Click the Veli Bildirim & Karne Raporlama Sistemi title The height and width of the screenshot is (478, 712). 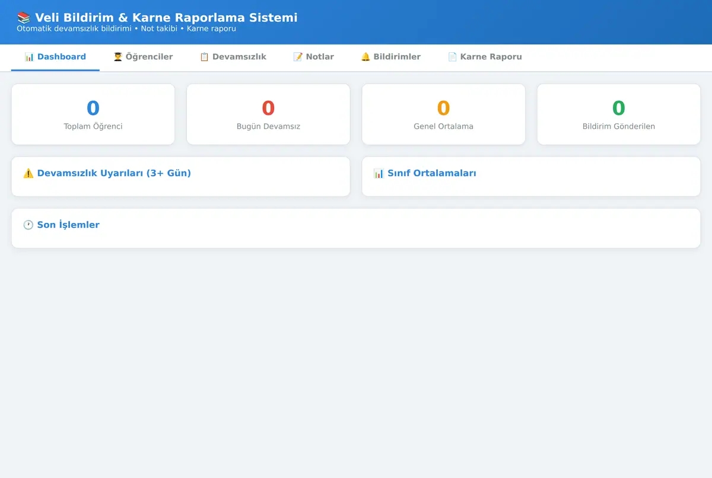166,18
